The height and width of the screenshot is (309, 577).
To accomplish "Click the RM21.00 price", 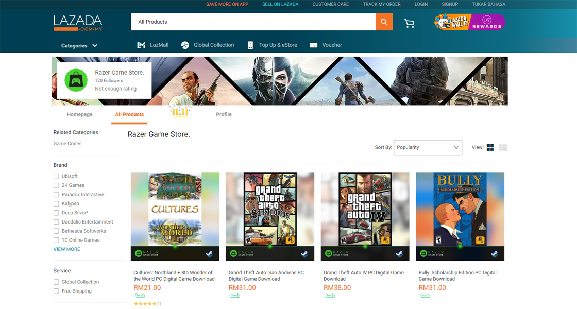I will click(x=147, y=288).
